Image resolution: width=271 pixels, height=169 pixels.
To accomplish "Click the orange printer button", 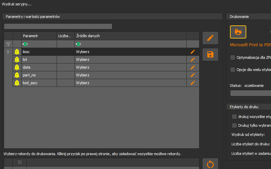I will tap(238, 32).
